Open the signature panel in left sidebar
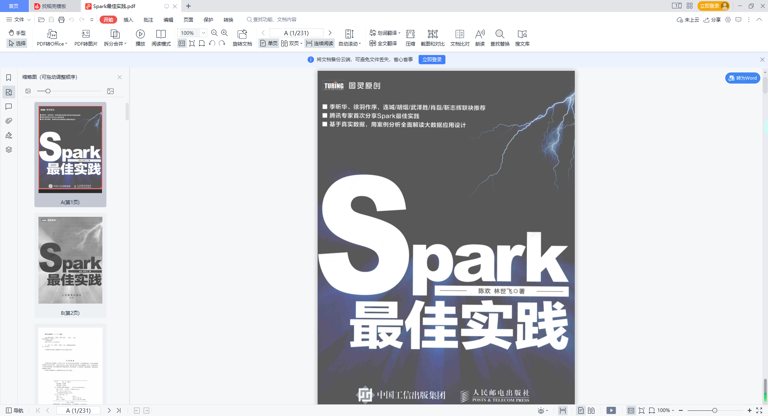The image size is (768, 416). click(9, 135)
